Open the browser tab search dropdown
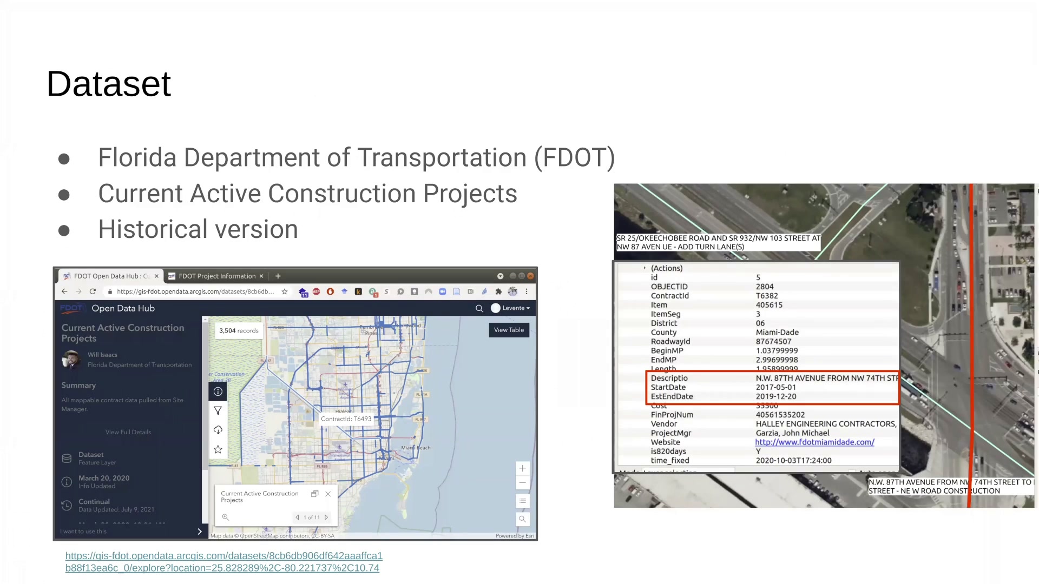The image size is (1039, 584). 501,276
